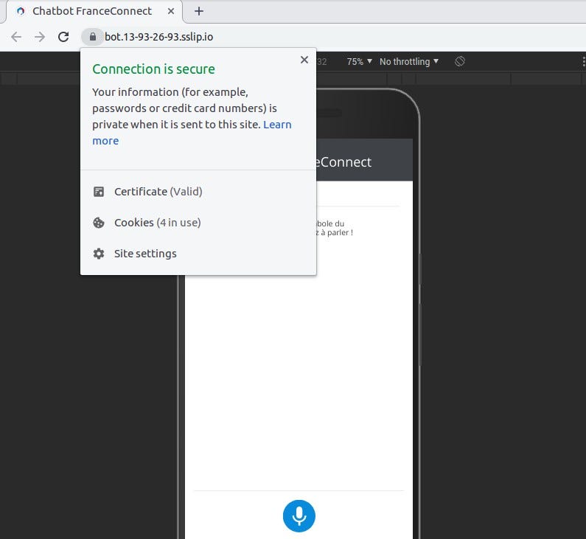
Task: Click the cookie icon
Action: [99, 223]
